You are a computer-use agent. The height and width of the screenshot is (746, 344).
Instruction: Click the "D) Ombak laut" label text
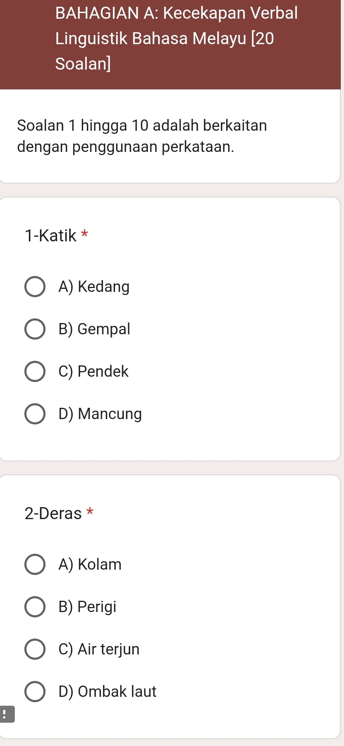click(107, 692)
